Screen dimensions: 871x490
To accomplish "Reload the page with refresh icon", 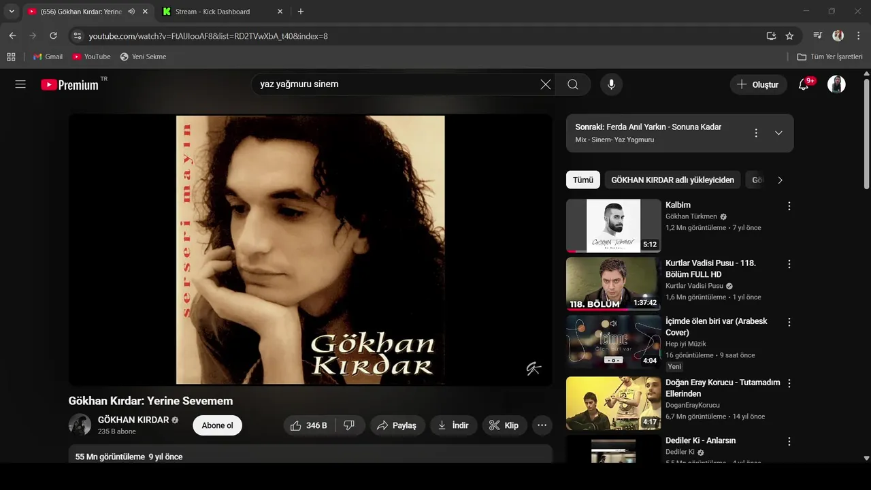I will tap(53, 35).
